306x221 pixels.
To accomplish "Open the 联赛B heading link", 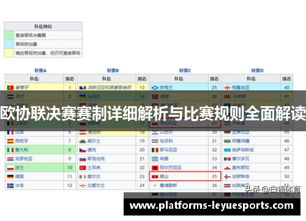I will [113, 71].
